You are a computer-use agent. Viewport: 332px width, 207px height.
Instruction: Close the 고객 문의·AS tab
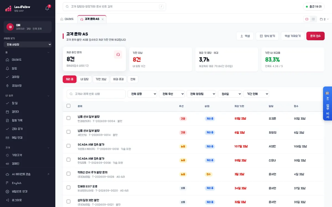point(103,19)
